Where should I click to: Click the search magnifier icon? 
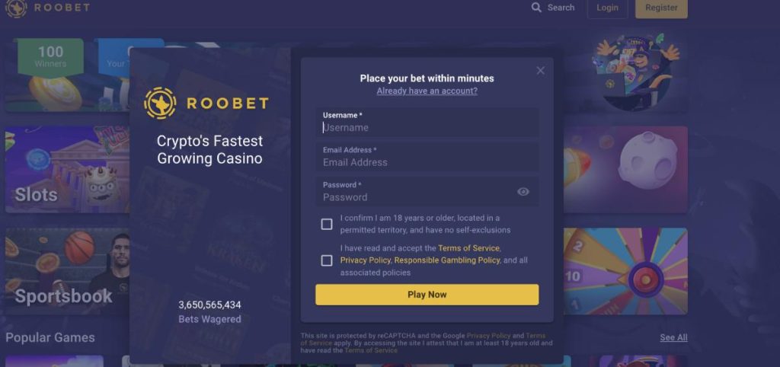pyautogui.click(x=536, y=8)
